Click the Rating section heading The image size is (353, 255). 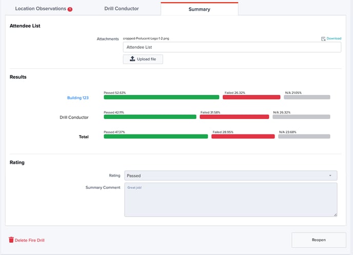(17, 163)
